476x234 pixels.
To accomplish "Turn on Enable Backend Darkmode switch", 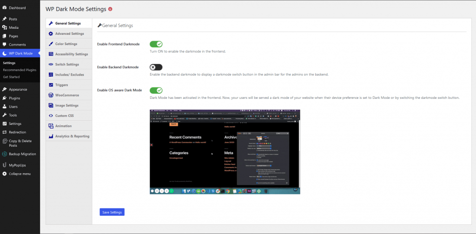I will 156,67.
